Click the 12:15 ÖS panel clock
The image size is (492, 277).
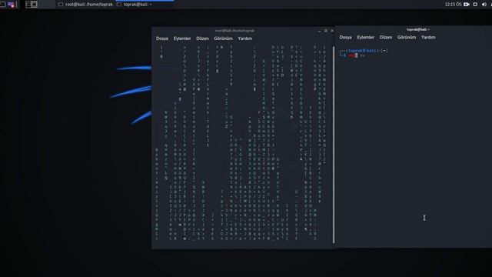tap(453, 5)
